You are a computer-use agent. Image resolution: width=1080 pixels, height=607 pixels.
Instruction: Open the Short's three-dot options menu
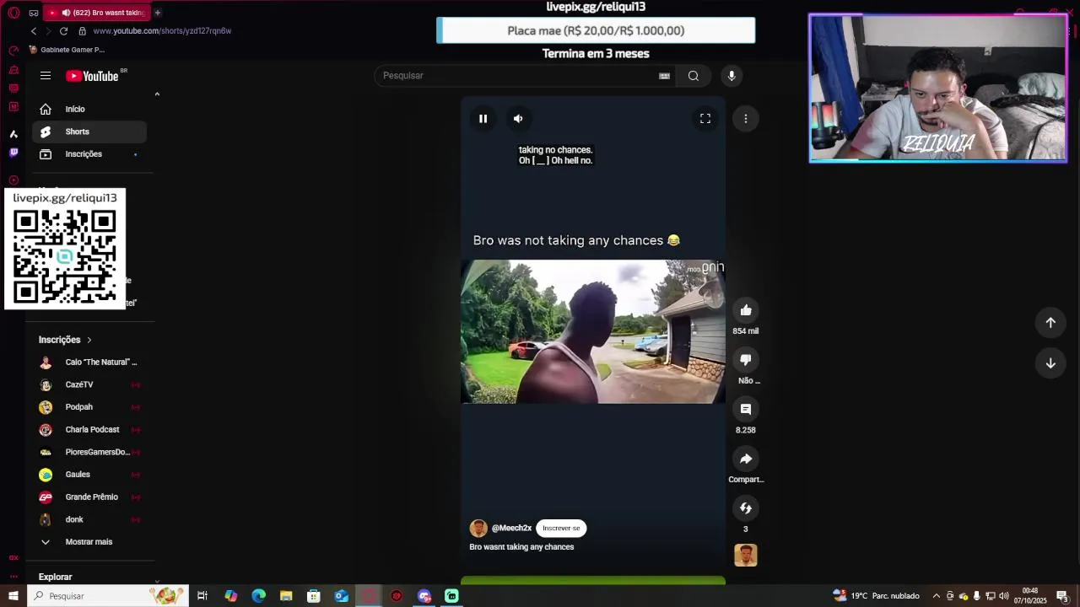click(x=746, y=119)
